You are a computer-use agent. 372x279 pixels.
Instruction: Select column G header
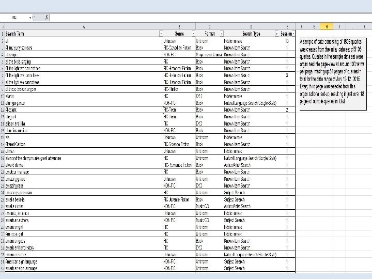point(314,26)
